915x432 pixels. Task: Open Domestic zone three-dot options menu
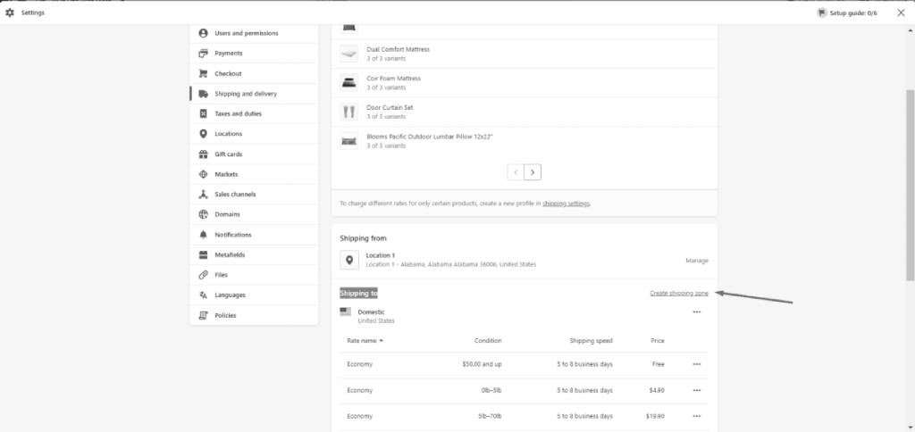coord(696,312)
